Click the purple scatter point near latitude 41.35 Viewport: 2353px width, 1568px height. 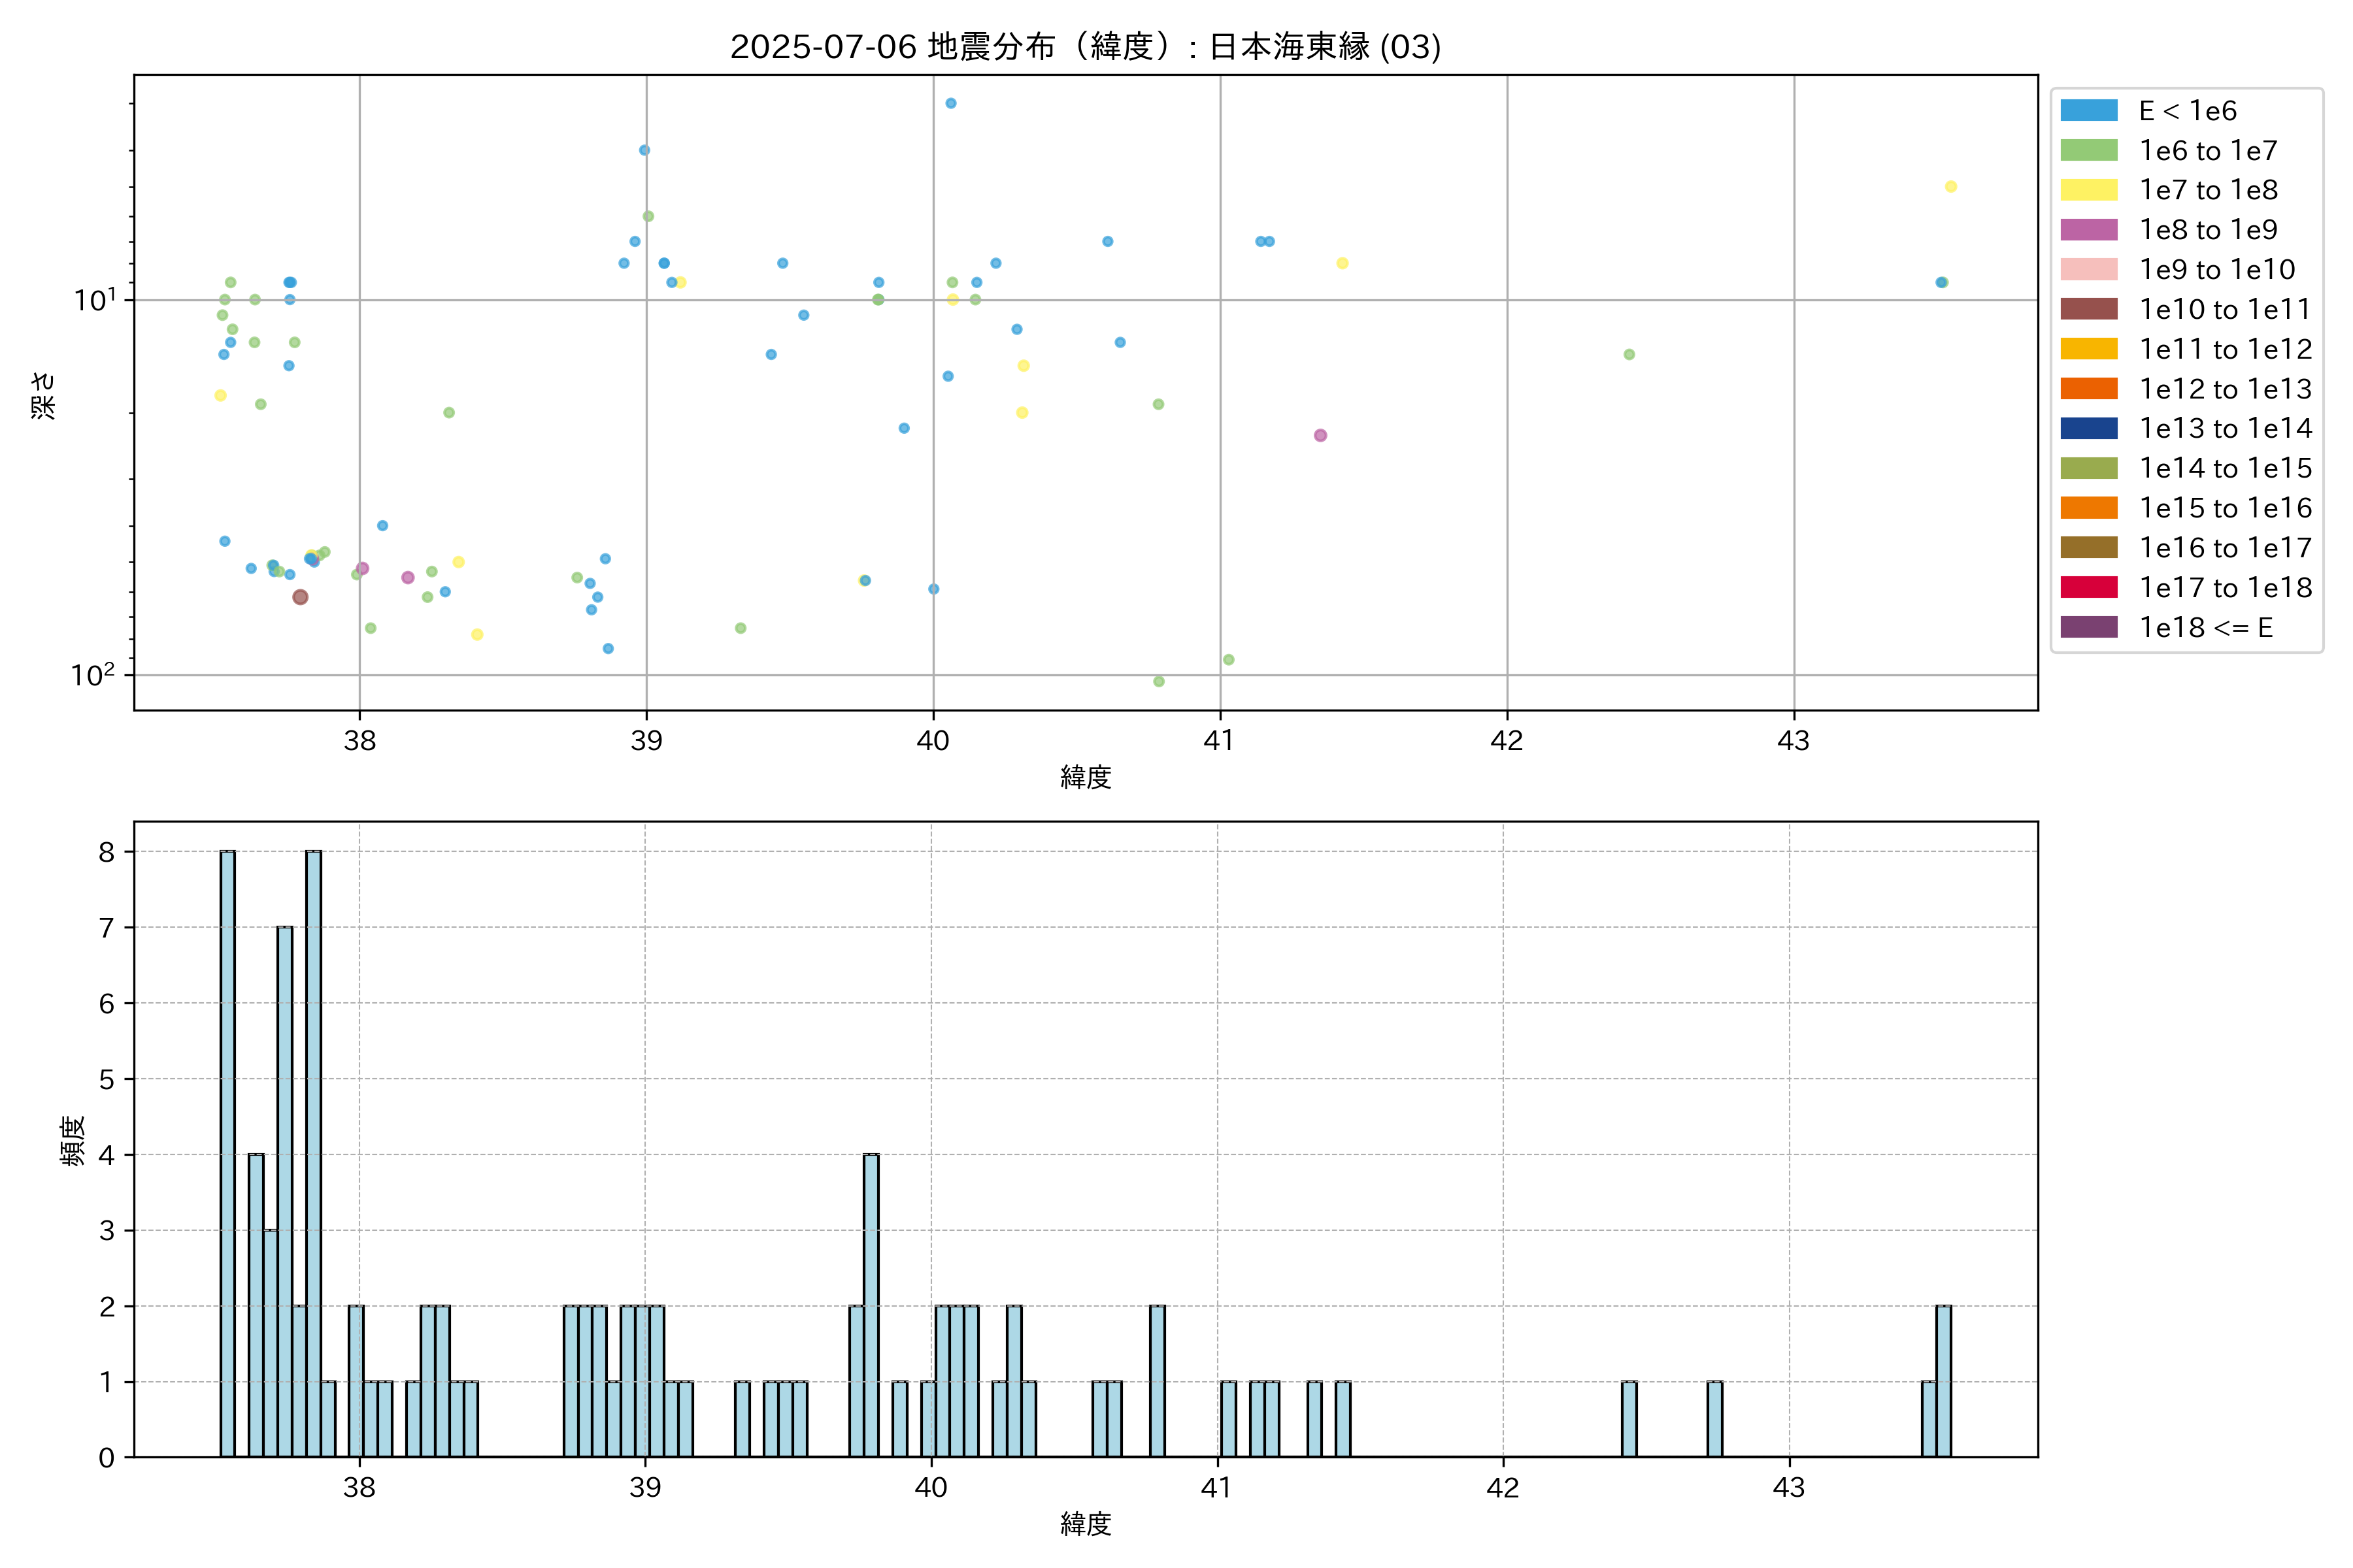coord(1320,435)
